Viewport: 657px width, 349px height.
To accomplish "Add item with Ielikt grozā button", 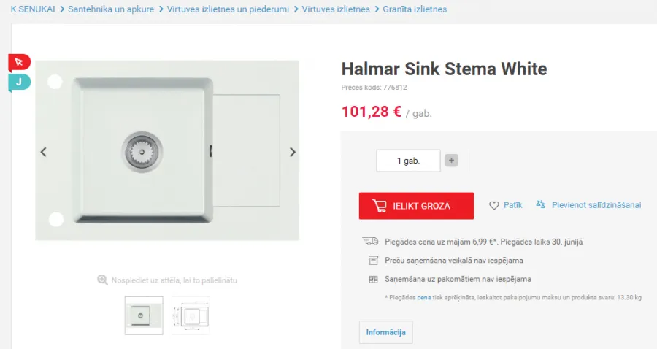I will tap(416, 206).
